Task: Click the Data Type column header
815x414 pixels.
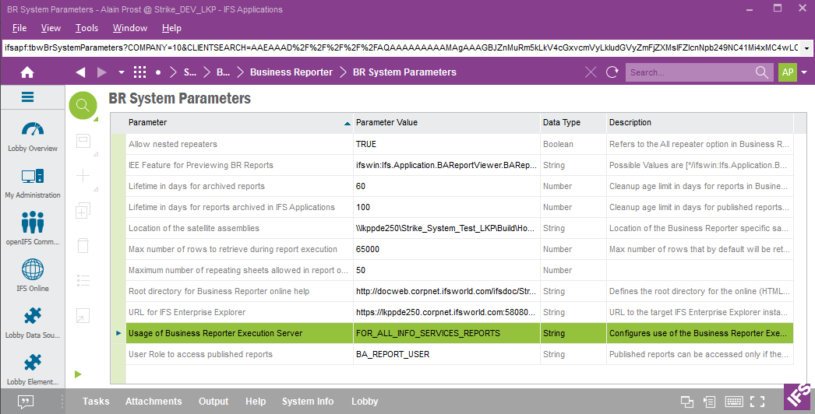Action: [x=573, y=123]
